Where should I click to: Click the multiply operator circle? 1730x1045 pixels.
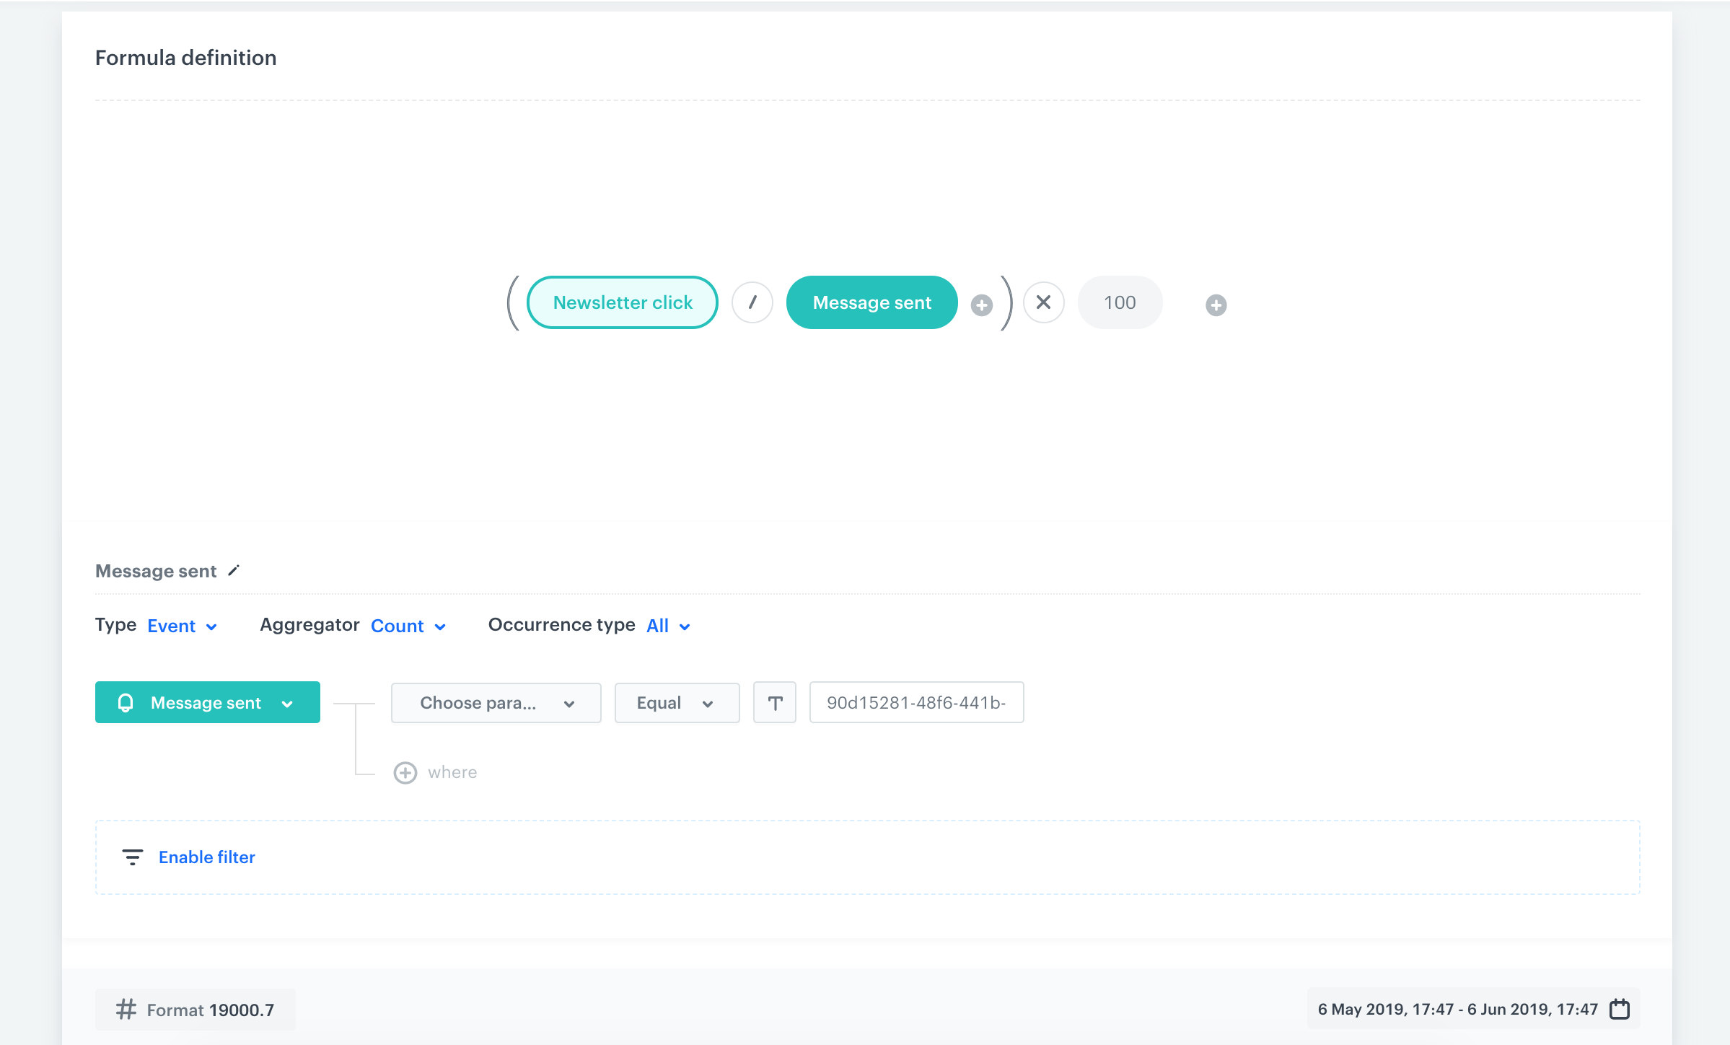point(1043,302)
